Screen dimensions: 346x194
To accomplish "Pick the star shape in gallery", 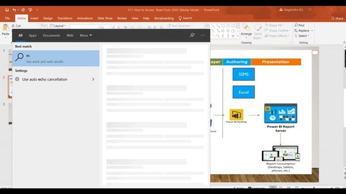I will click(x=233, y=36).
